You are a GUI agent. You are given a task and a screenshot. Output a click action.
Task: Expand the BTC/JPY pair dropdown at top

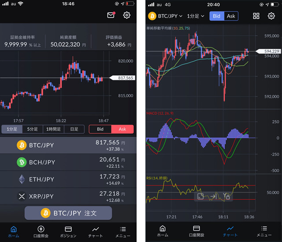tap(166, 16)
